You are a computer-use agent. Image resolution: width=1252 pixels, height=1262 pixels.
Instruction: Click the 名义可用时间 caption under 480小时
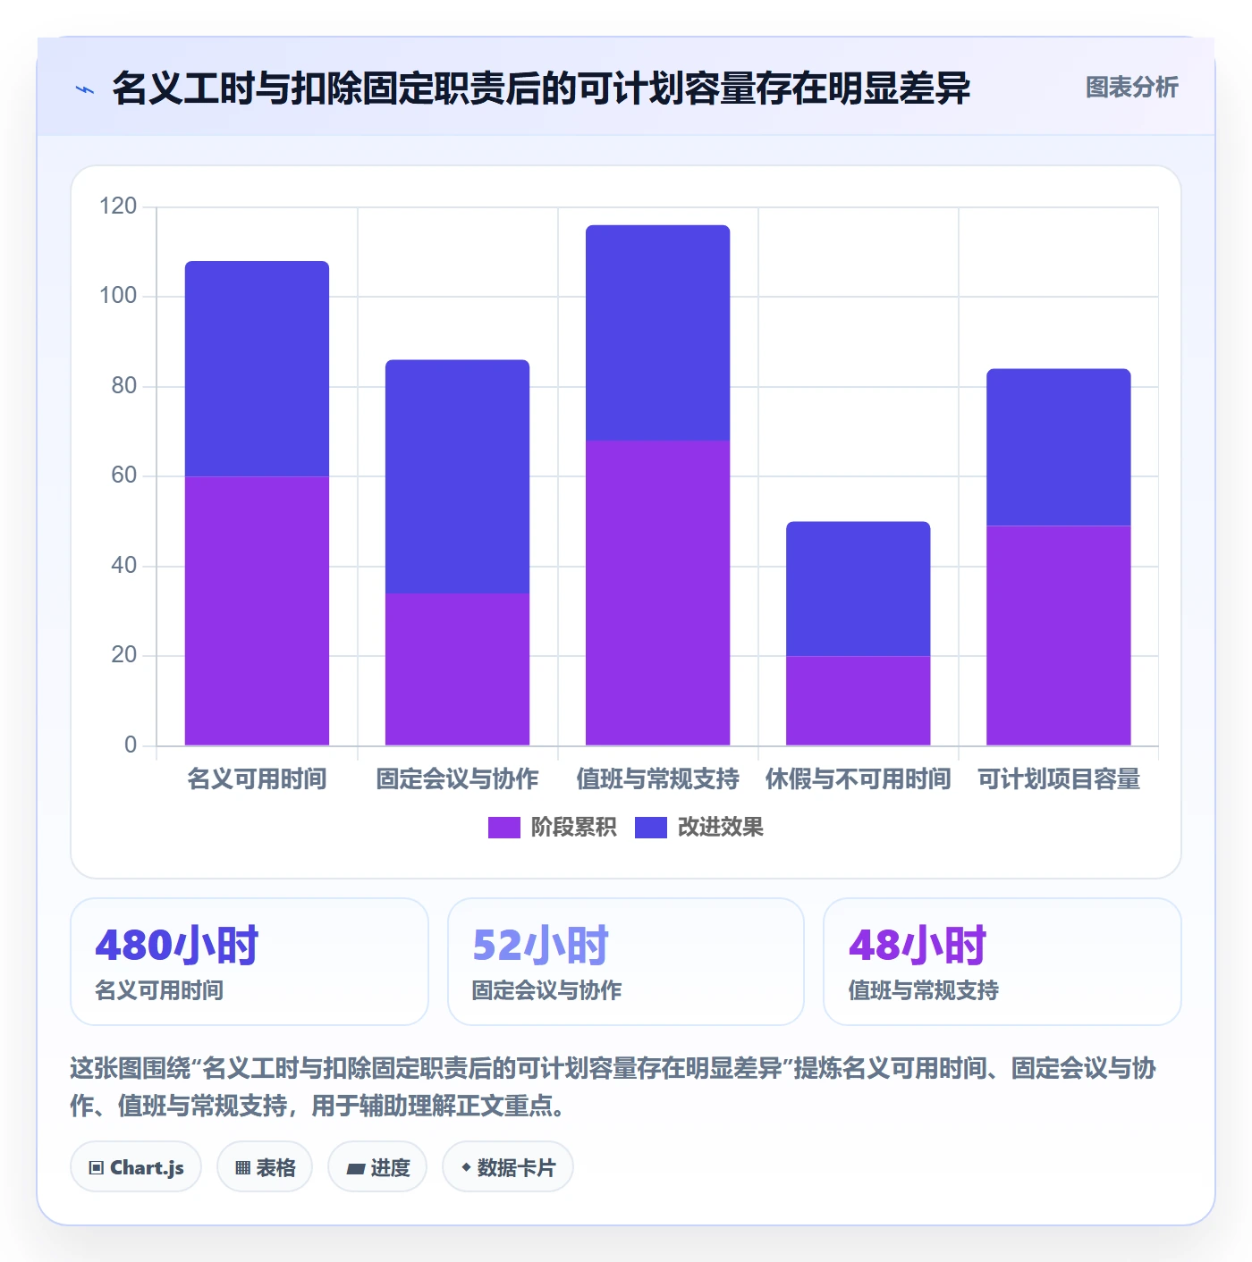click(159, 990)
